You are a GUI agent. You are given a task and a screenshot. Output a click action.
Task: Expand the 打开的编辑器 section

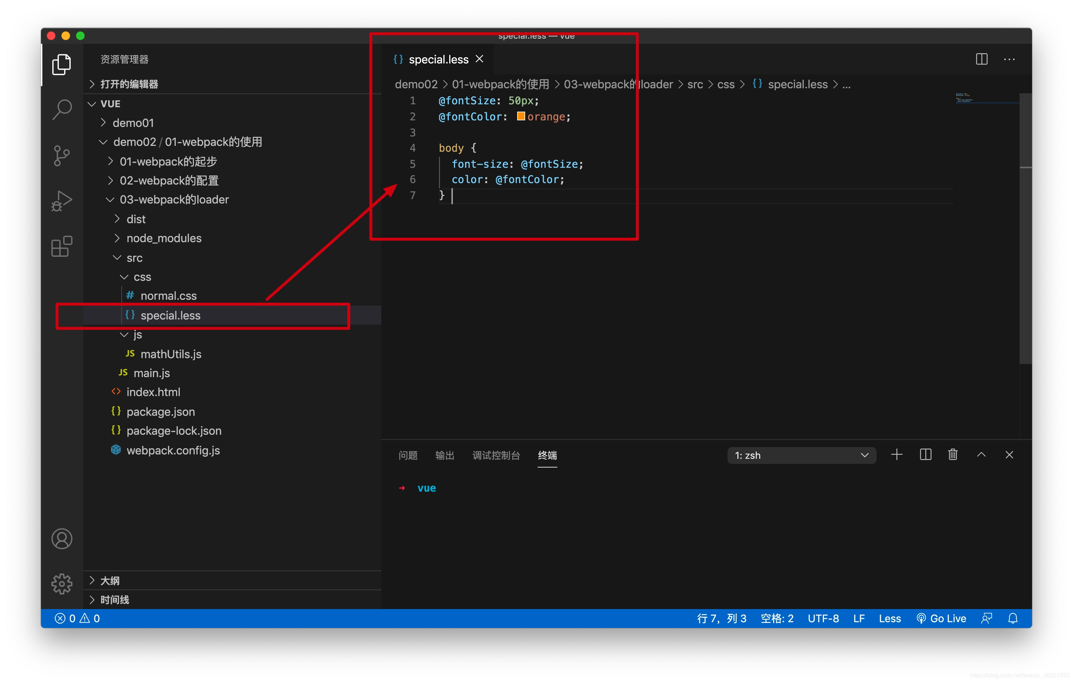tap(232, 84)
